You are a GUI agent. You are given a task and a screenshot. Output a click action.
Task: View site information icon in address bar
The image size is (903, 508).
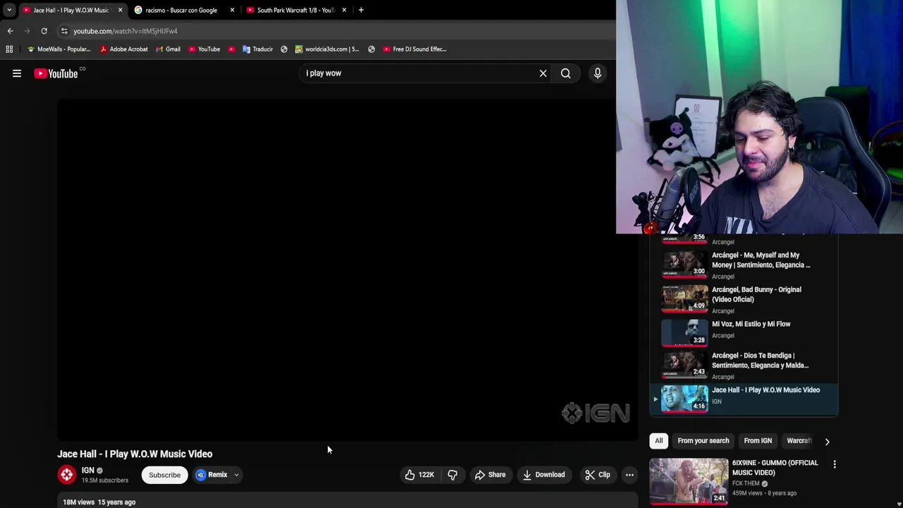[64, 31]
